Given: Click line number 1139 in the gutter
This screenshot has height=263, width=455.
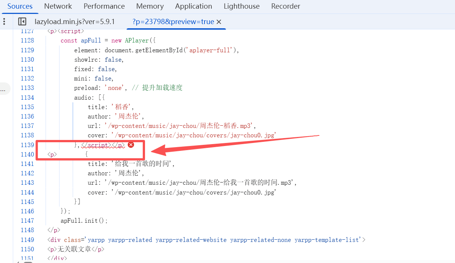Looking at the screenshot, I should tap(27, 145).
